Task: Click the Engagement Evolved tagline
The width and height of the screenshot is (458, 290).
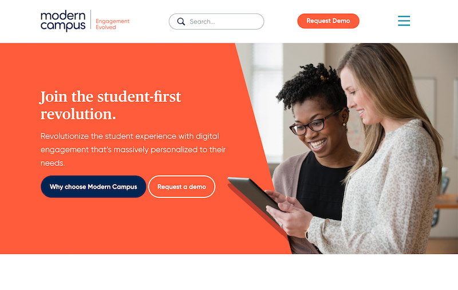Action: point(112,24)
